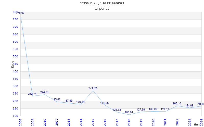This screenshot has height=127, width=204.
Task: Select the 232.74 data label
Action: click(32, 94)
